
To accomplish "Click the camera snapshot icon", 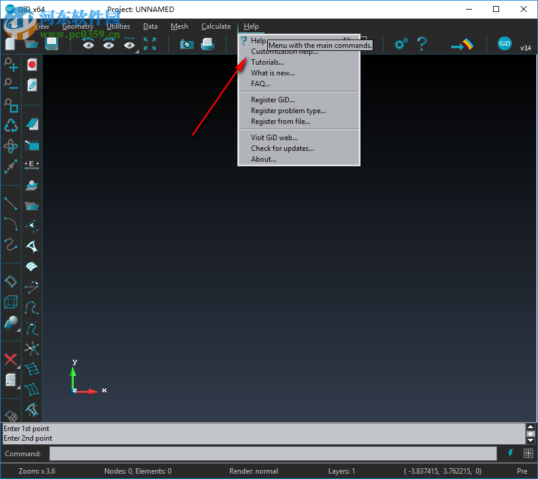I will coord(187,44).
